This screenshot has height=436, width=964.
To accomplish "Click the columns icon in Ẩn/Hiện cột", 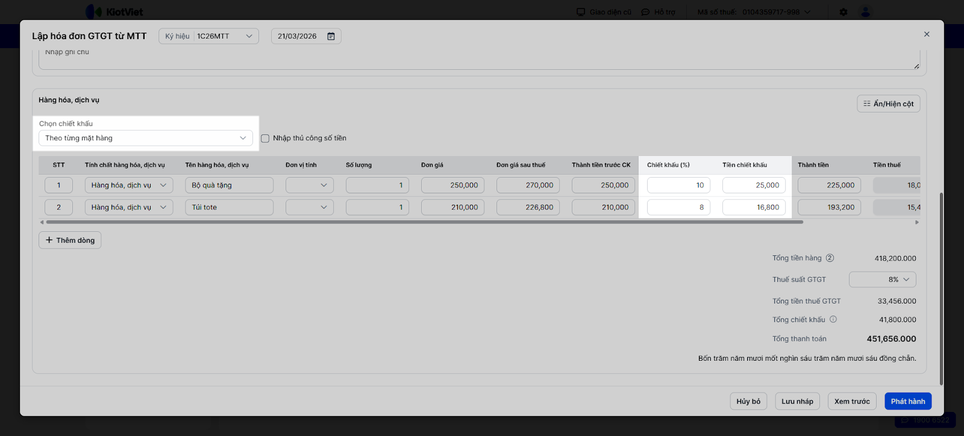I will (867, 104).
